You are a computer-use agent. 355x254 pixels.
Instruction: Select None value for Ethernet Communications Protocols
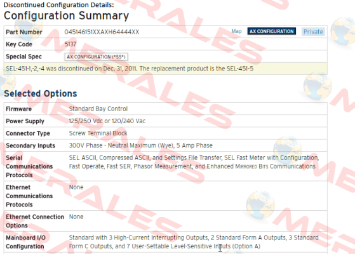(x=76, y=187)
